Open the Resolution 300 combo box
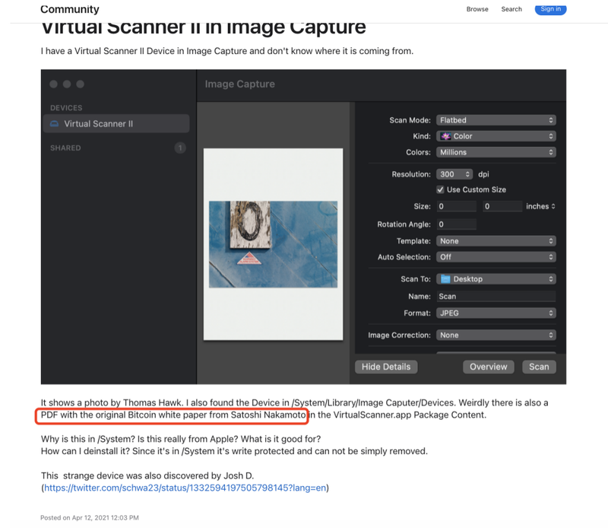608x531 pixels. [x=454, y=174]
